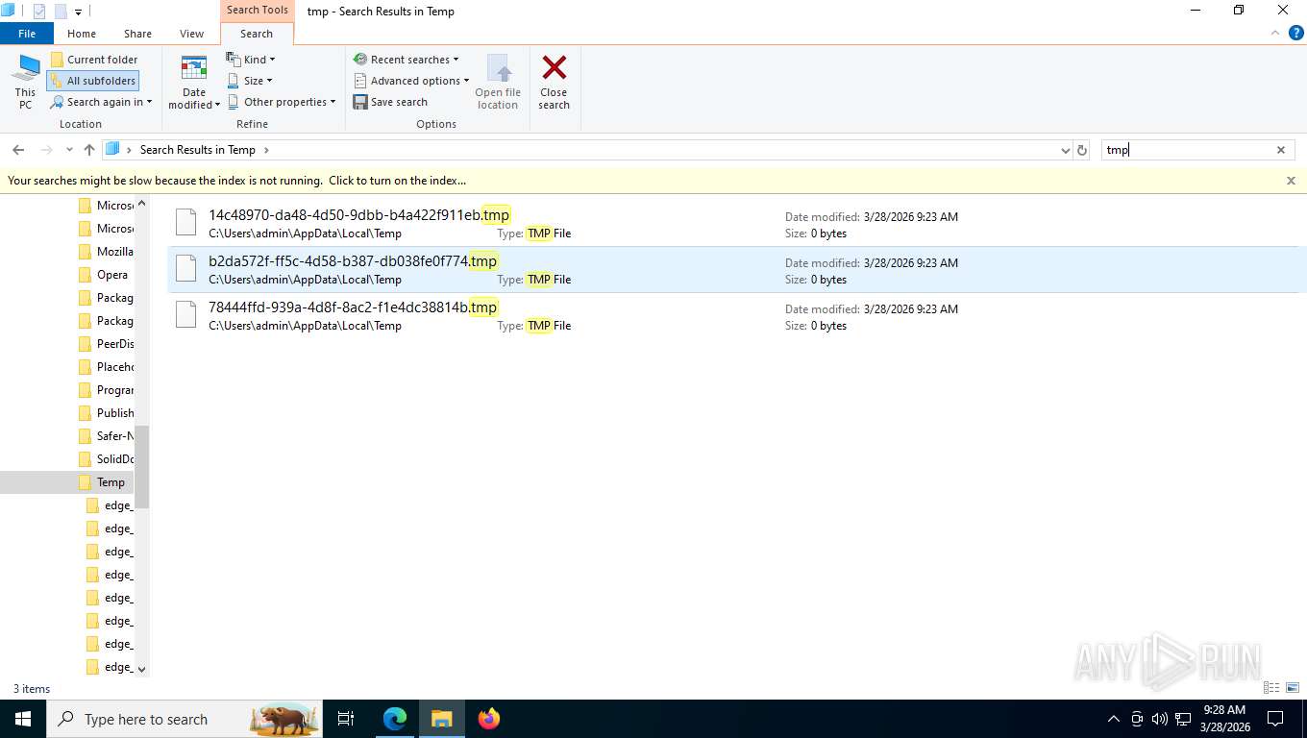Screen dimensions: 1307x738
Task: Click the index not running notification
Action: [236, 181]
